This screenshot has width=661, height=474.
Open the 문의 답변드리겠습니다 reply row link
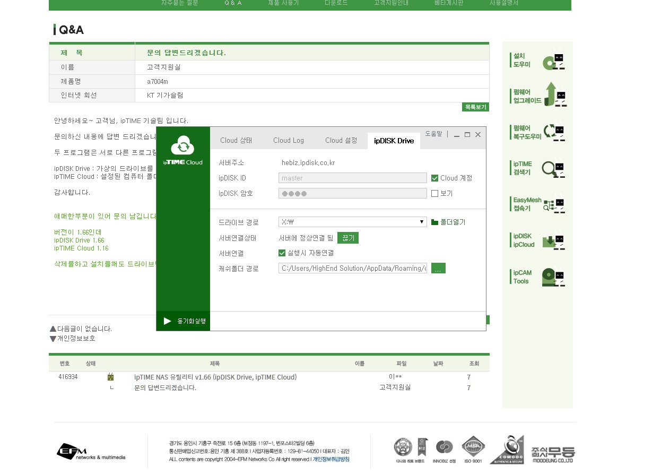[x=166, y=387]
